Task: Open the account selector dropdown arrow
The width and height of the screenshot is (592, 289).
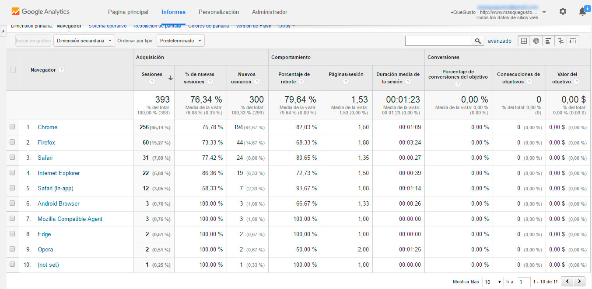Action: (544, 12)
